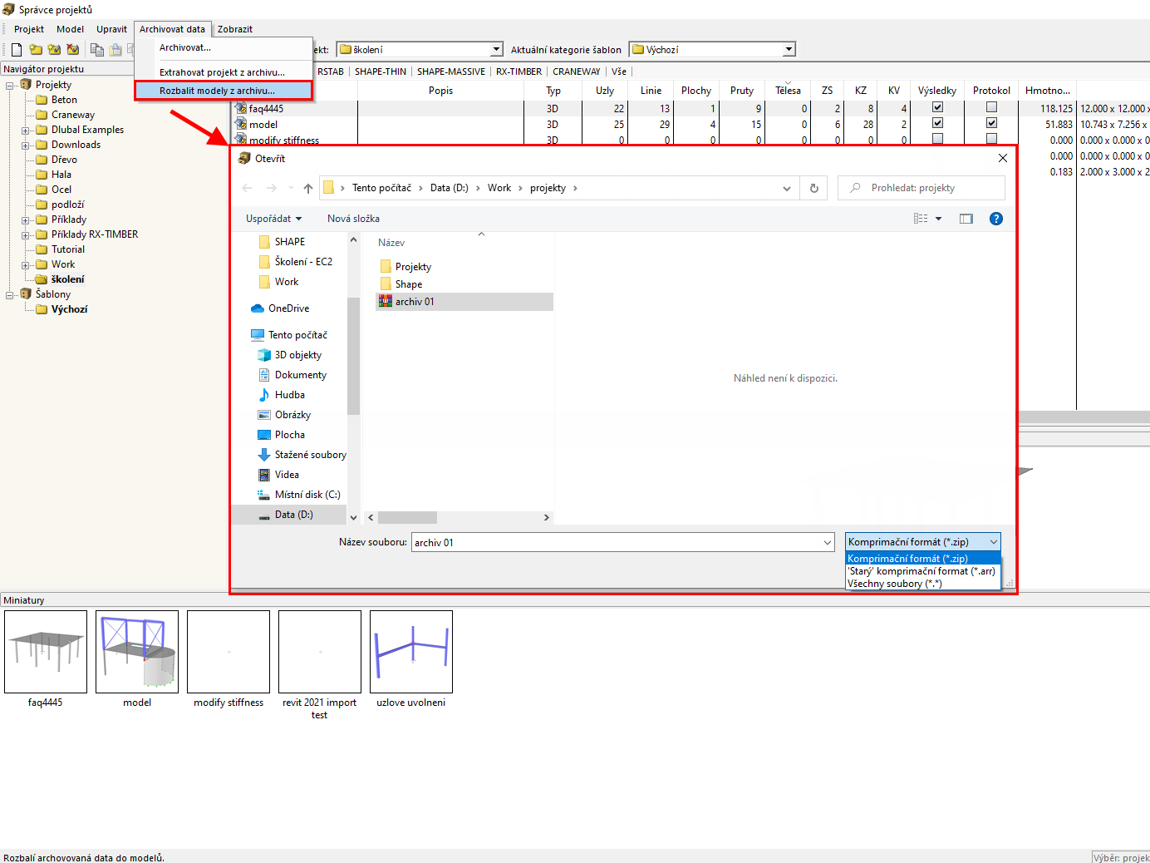Click the Forward arrow in the Otevřít dialog
This screenshot has width=1150, height=863.
(x=271, y=188)
